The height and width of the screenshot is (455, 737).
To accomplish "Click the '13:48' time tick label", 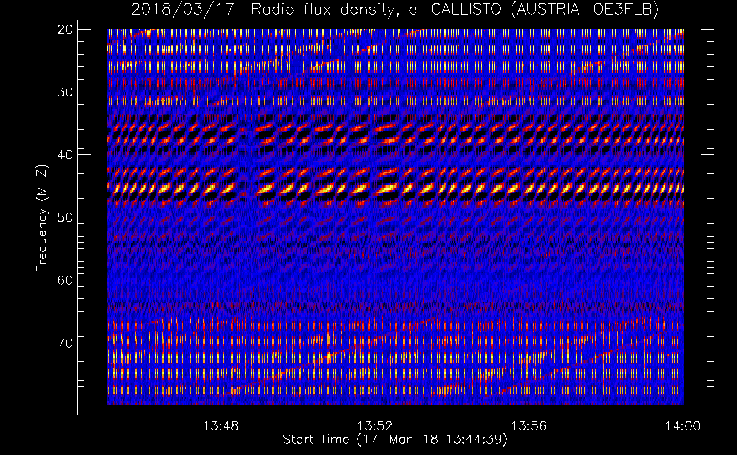I will pyautogui.click(x=221, y=426).
